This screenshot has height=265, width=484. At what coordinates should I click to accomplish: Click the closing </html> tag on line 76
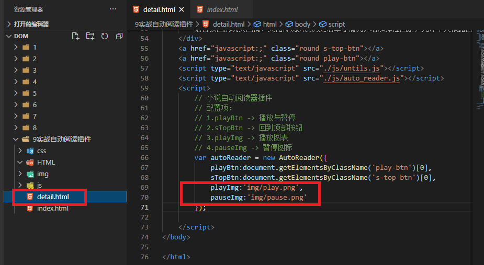[176, 257]
